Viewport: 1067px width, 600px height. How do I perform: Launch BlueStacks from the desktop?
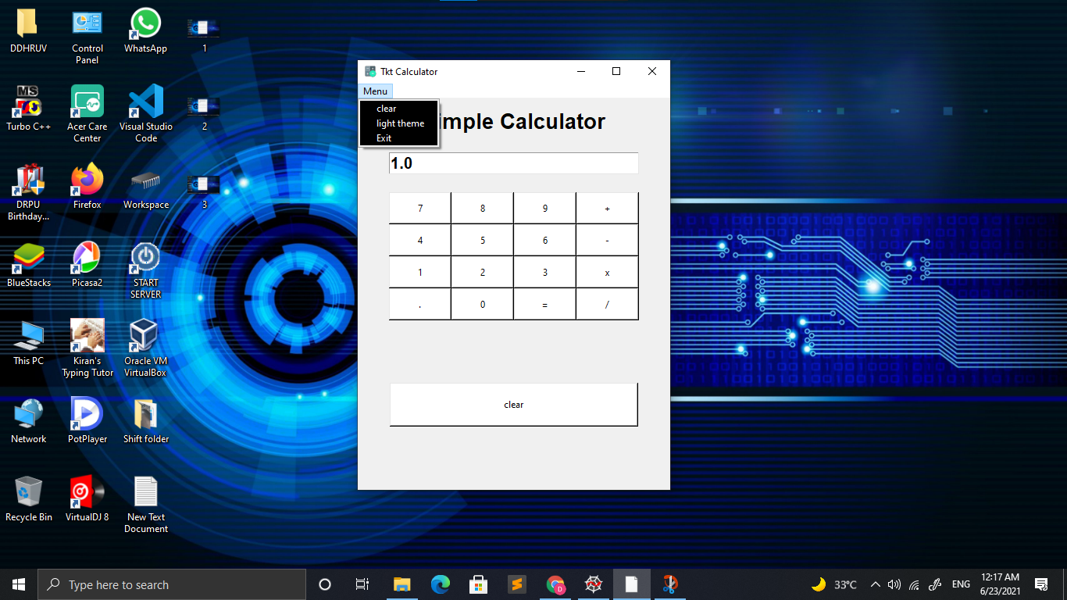click(28, 266)
